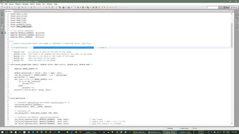This screenshot has width=239, height=134.
Task: Collapse the comment block at line 32
Action: (10, 41)
